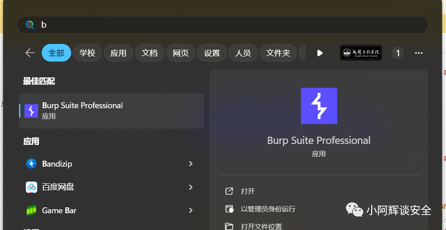446x230 pixels.
Task: Click the run-as-administrator shield icon
Action: coord(229,209)
